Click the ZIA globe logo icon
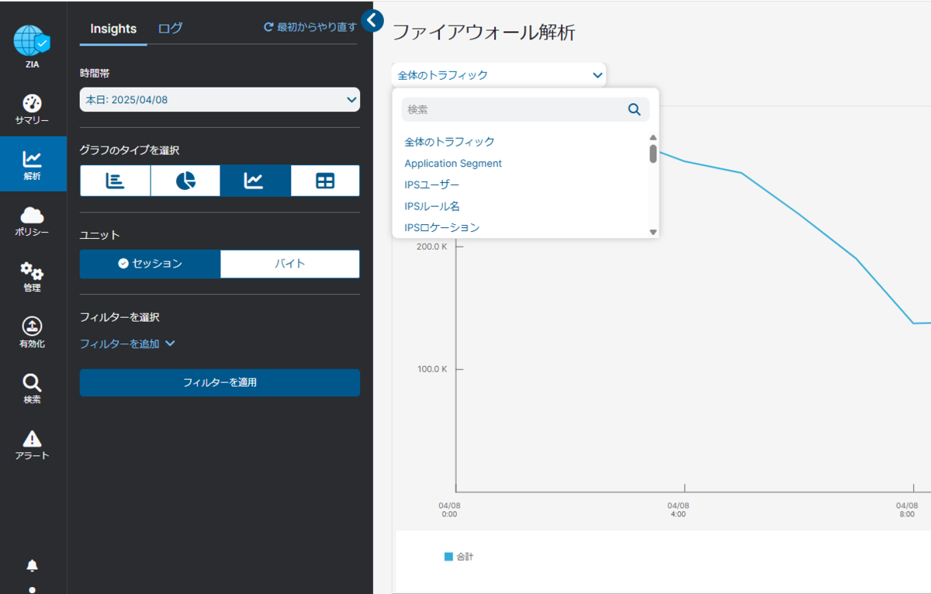This screenshot has height=594, width=931. pyautogui.click(x=32, y=41)
